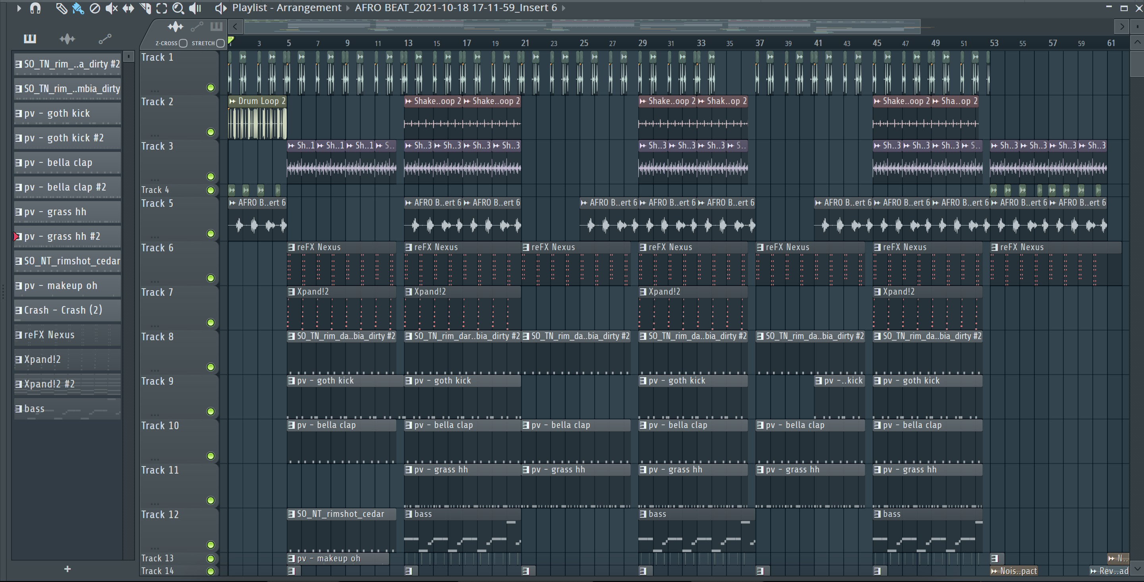Select pv - grass hh #2 in picker
Viewport: 1144px width, 582px height.
(68, 236)
